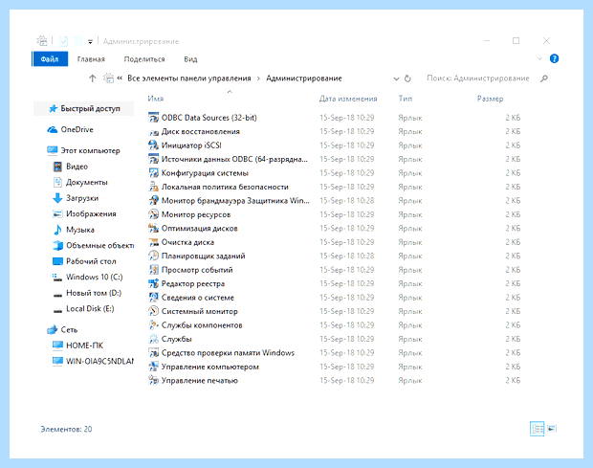Open the Видео folder in the sidebar

[x=77, y=167]
